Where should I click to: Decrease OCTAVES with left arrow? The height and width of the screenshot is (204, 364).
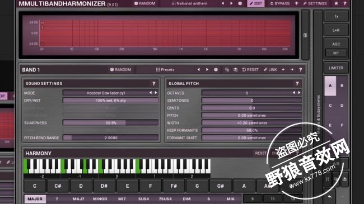294,93
